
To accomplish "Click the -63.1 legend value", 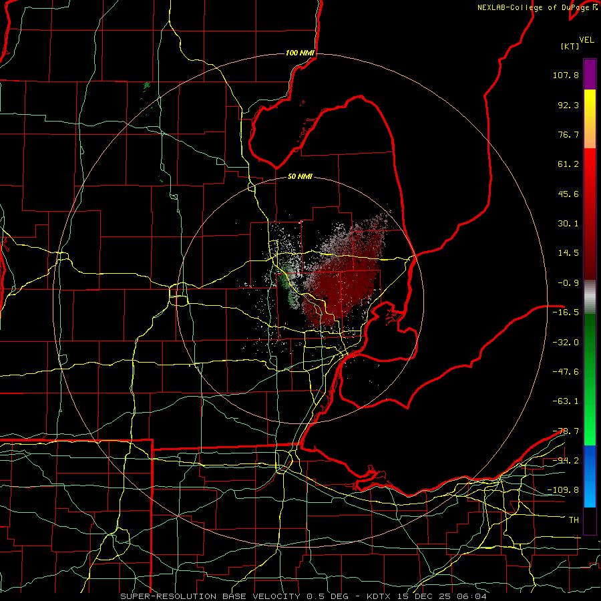I will 566,401.
